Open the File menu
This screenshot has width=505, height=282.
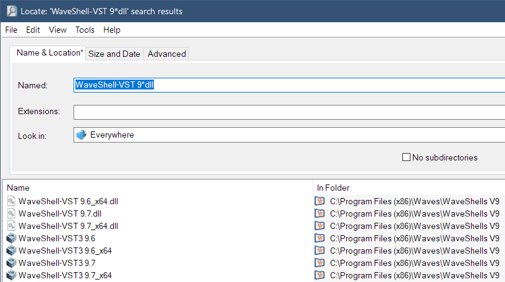click(11, 30)
